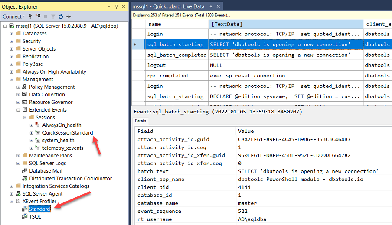Select the mssql1 server icon
This screenshot has width=392, height=225.
point(12,26)
